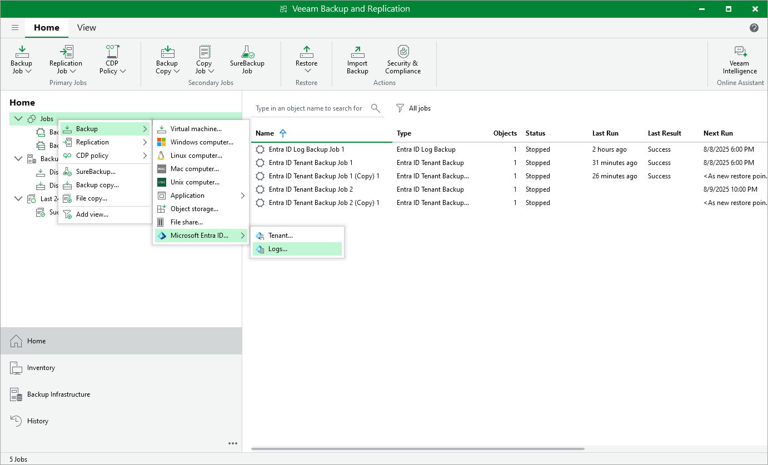Choose the Mac computer... icon
Image resolution: width=768 pixels, height=465 pixels.
point(162,169)
